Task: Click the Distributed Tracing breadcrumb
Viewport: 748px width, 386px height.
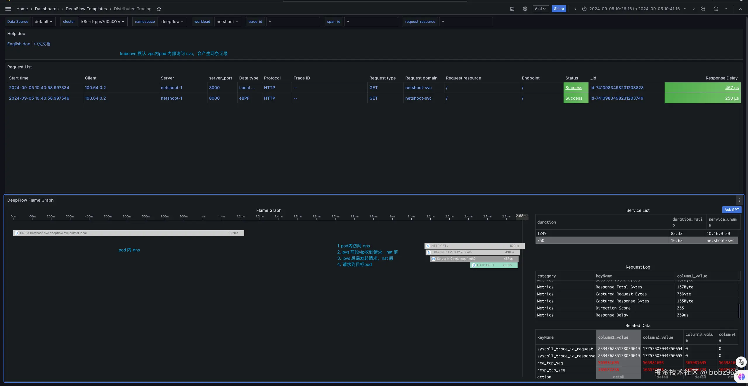Action: pos(133,9)
